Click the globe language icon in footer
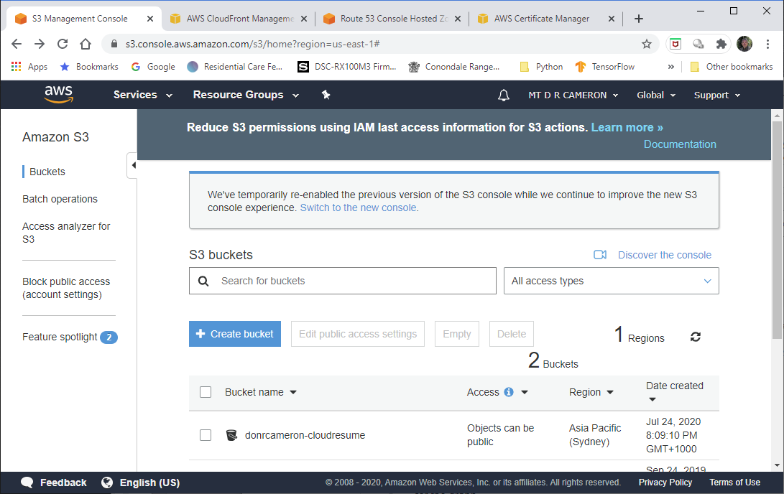This screenshot has height=494, width=784. pos(107,483)
